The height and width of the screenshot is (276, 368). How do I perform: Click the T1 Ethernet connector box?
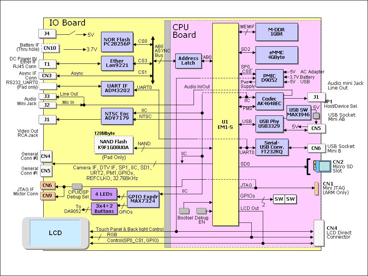[x=47, y=64]
